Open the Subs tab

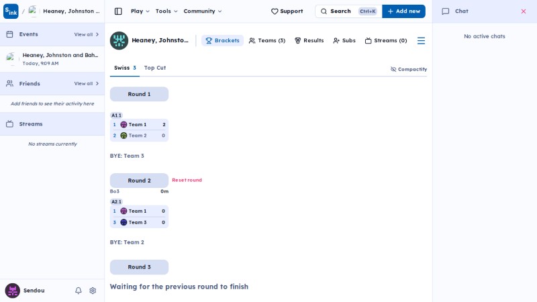pos(344,41)
